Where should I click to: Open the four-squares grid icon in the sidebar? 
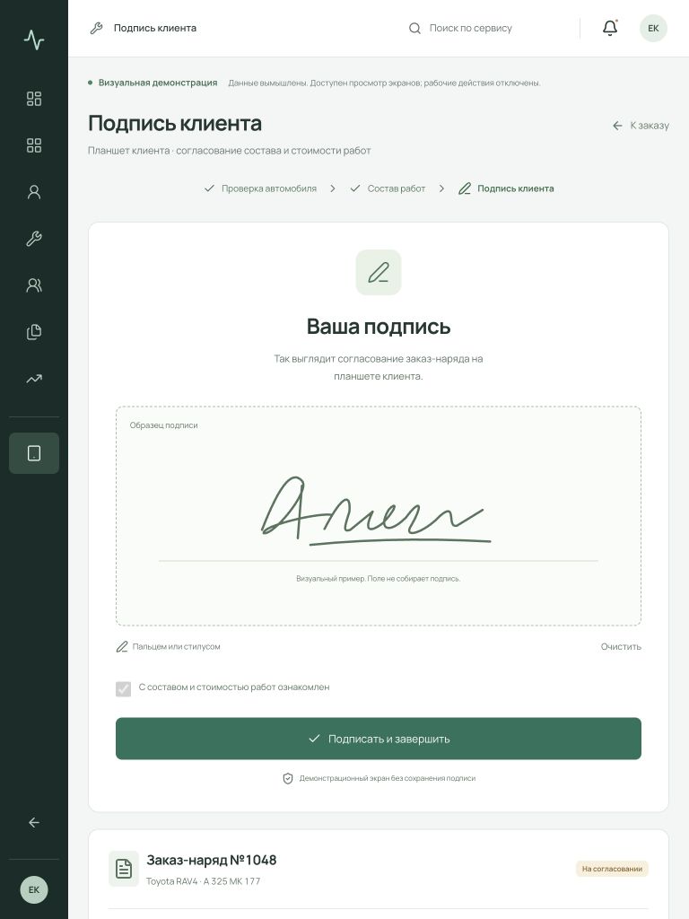(x=34, y=145)
